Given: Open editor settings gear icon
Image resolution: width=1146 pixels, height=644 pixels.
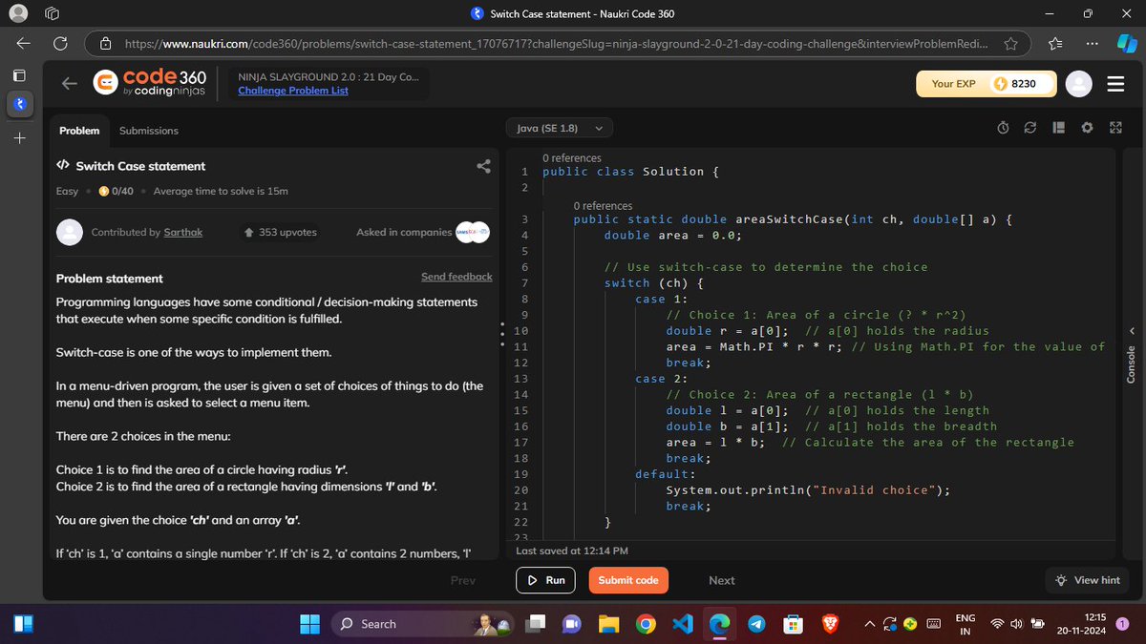Looking at the screenshot, I should pos(1087,129).
